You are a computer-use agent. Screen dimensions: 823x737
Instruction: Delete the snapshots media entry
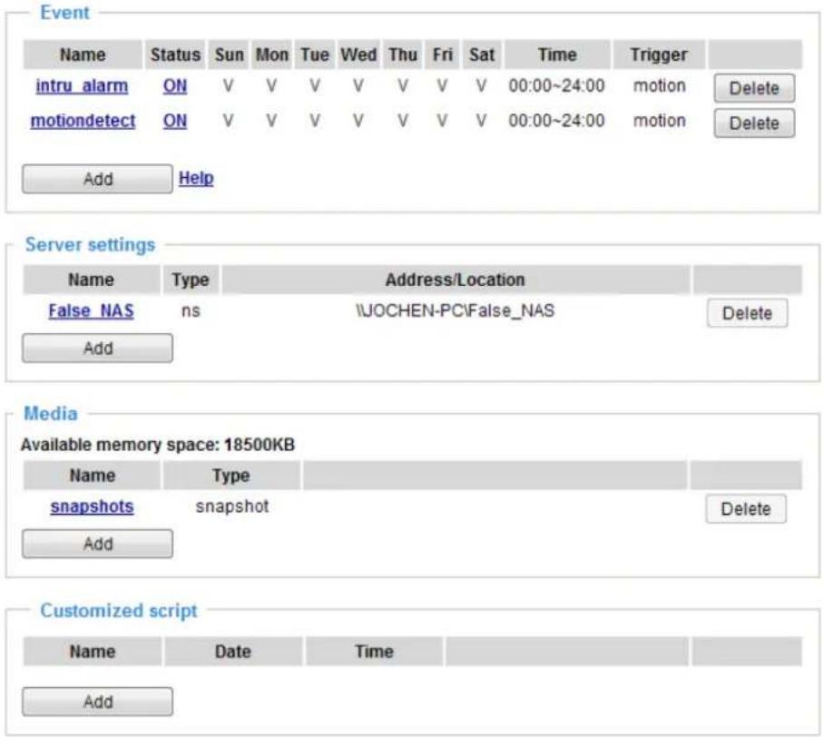(x=746, y=508)
